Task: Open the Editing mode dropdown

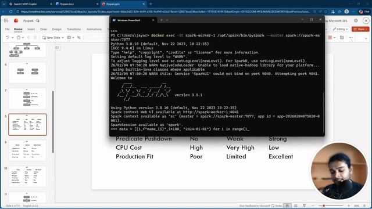Action: pos(340,29)
